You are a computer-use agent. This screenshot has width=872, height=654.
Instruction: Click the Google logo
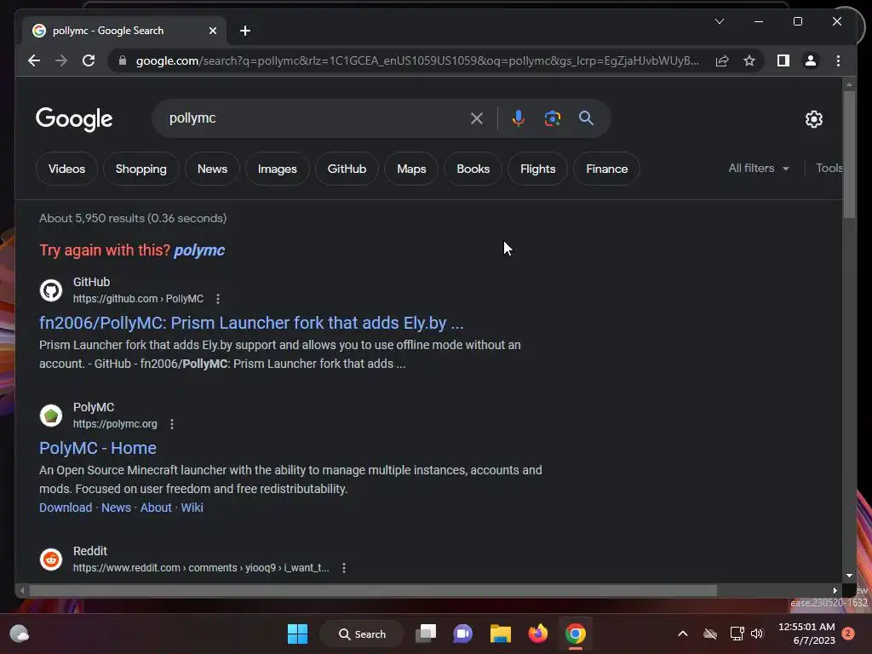(x=74, y=118)
